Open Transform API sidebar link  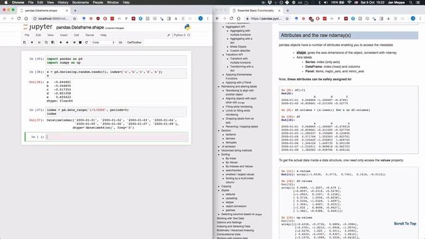[x=234, y=54]
